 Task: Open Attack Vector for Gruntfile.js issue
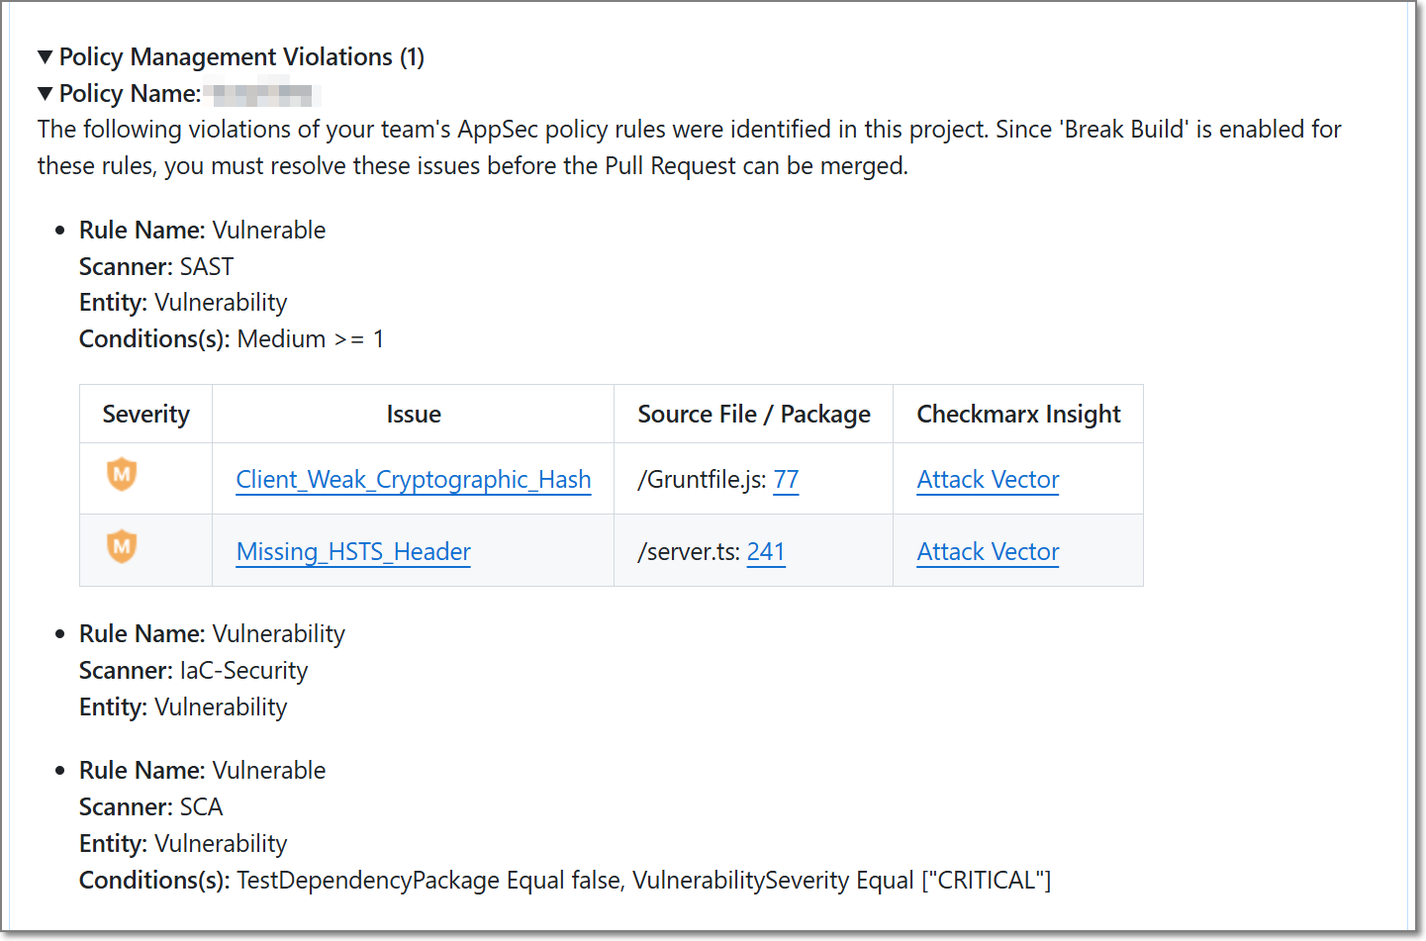pos(988,480)
